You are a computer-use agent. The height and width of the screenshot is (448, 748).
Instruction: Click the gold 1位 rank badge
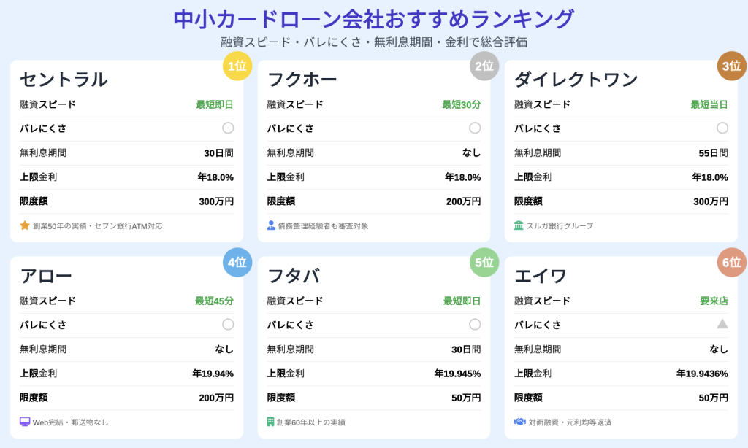[x=237, y=66]
